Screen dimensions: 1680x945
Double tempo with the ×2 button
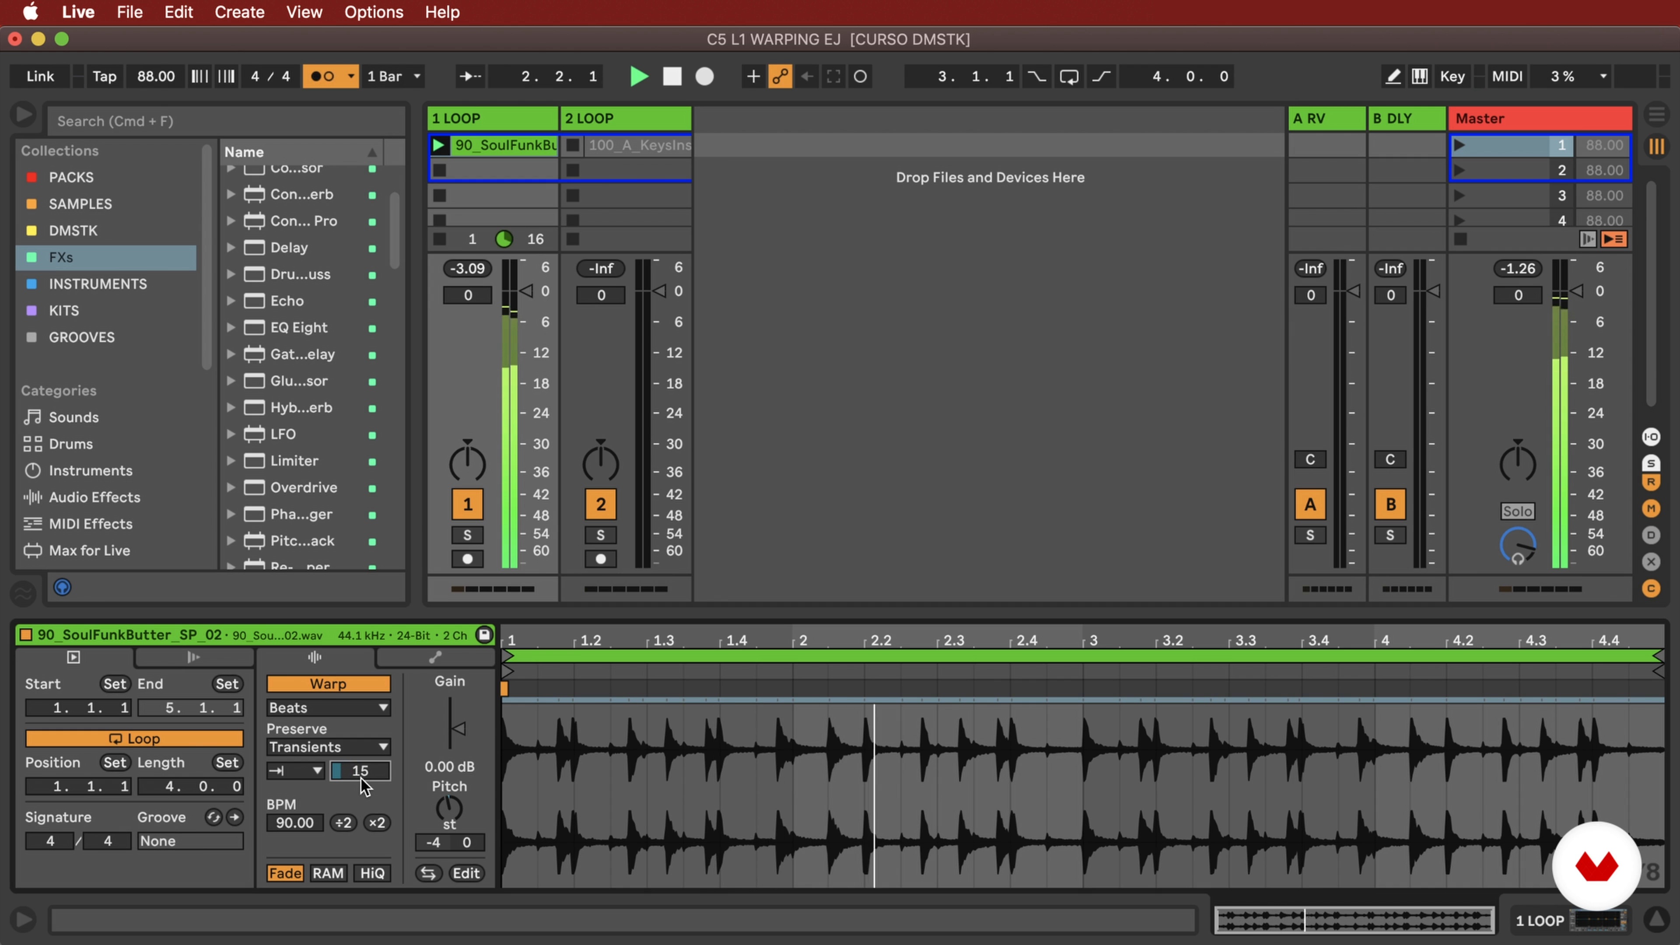pyautogui.click(x=377, y=823)
